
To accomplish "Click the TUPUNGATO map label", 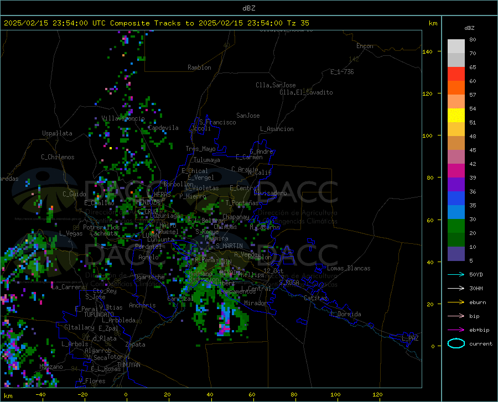I will [x=99, y=315].
